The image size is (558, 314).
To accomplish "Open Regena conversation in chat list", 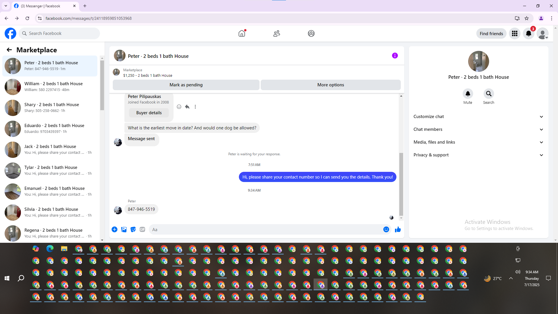I will tap(50, 233).
